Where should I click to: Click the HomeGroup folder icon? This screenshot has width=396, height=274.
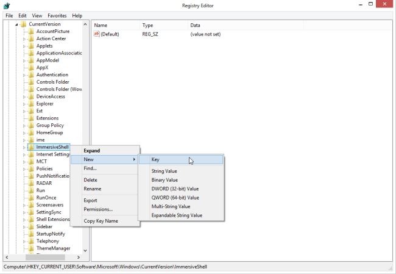31,132
